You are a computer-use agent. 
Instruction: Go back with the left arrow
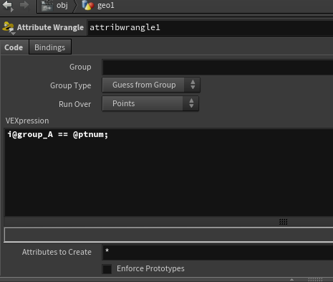[8, 6]
